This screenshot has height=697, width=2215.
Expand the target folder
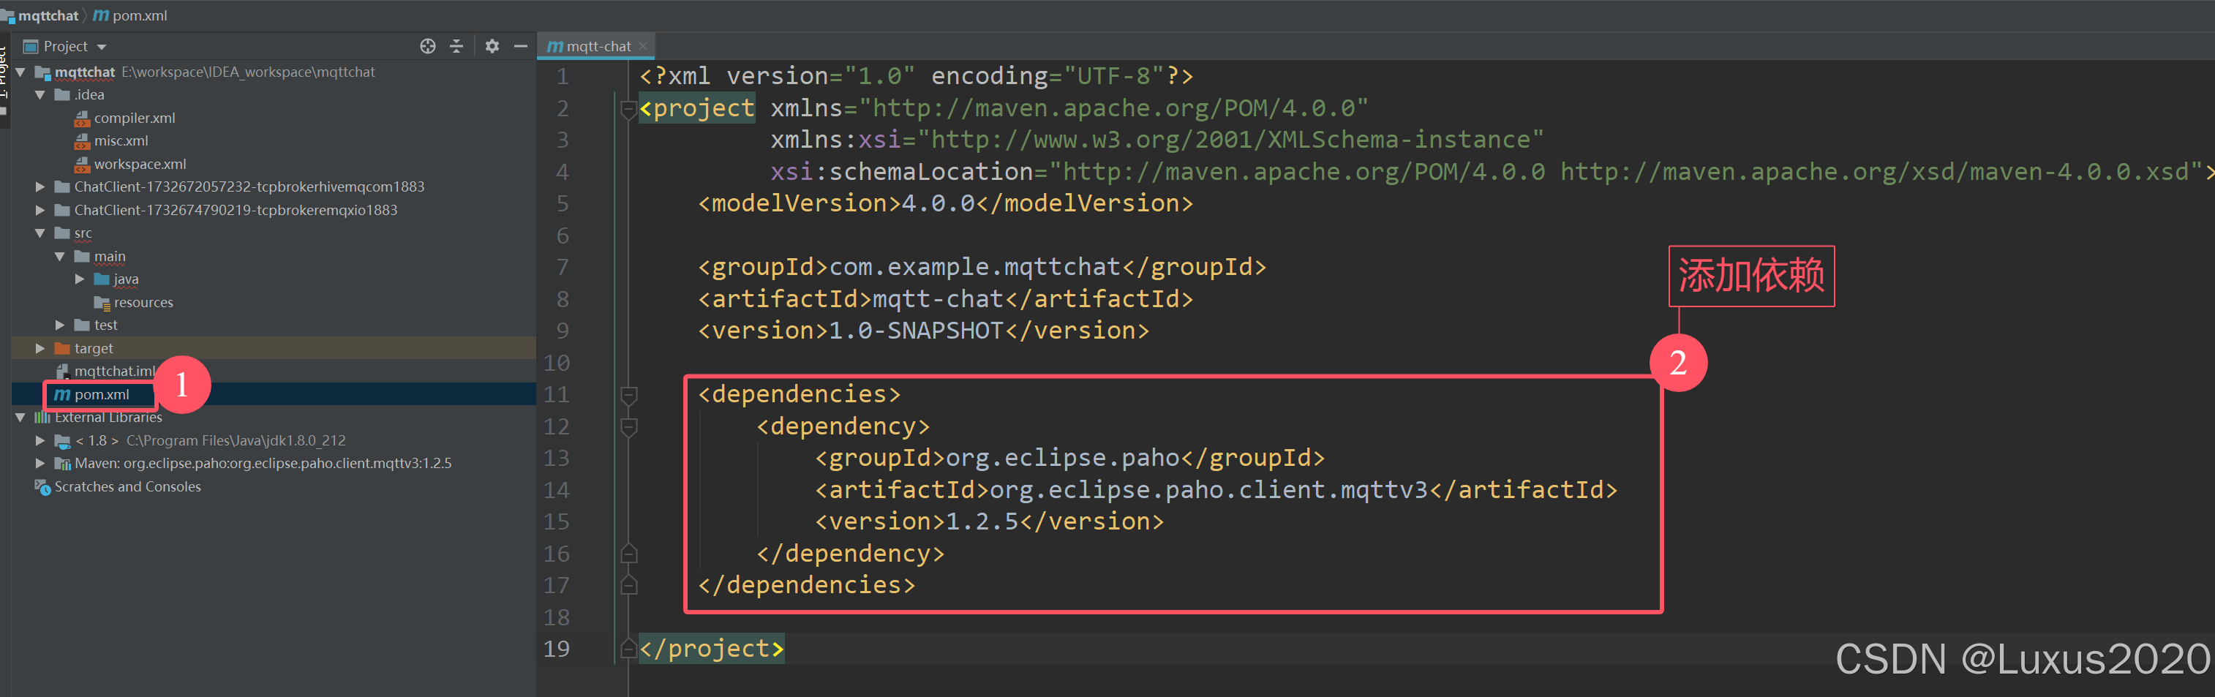click(x=39, y=348)
